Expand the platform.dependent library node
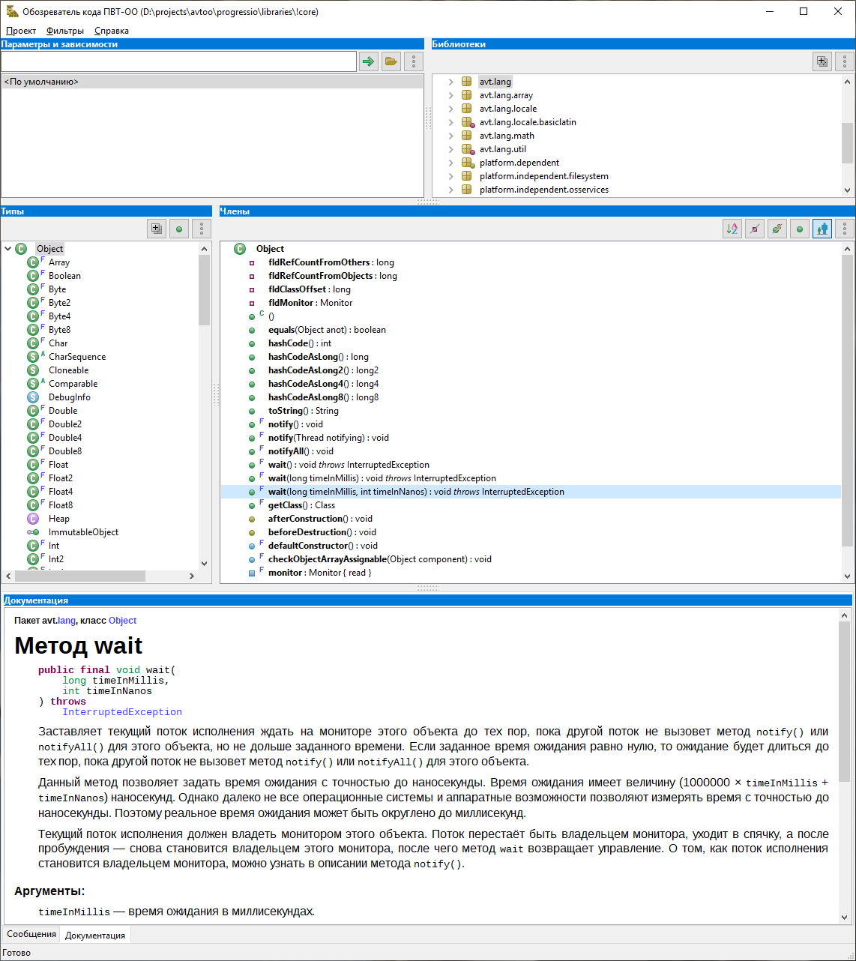 [450, 163]
